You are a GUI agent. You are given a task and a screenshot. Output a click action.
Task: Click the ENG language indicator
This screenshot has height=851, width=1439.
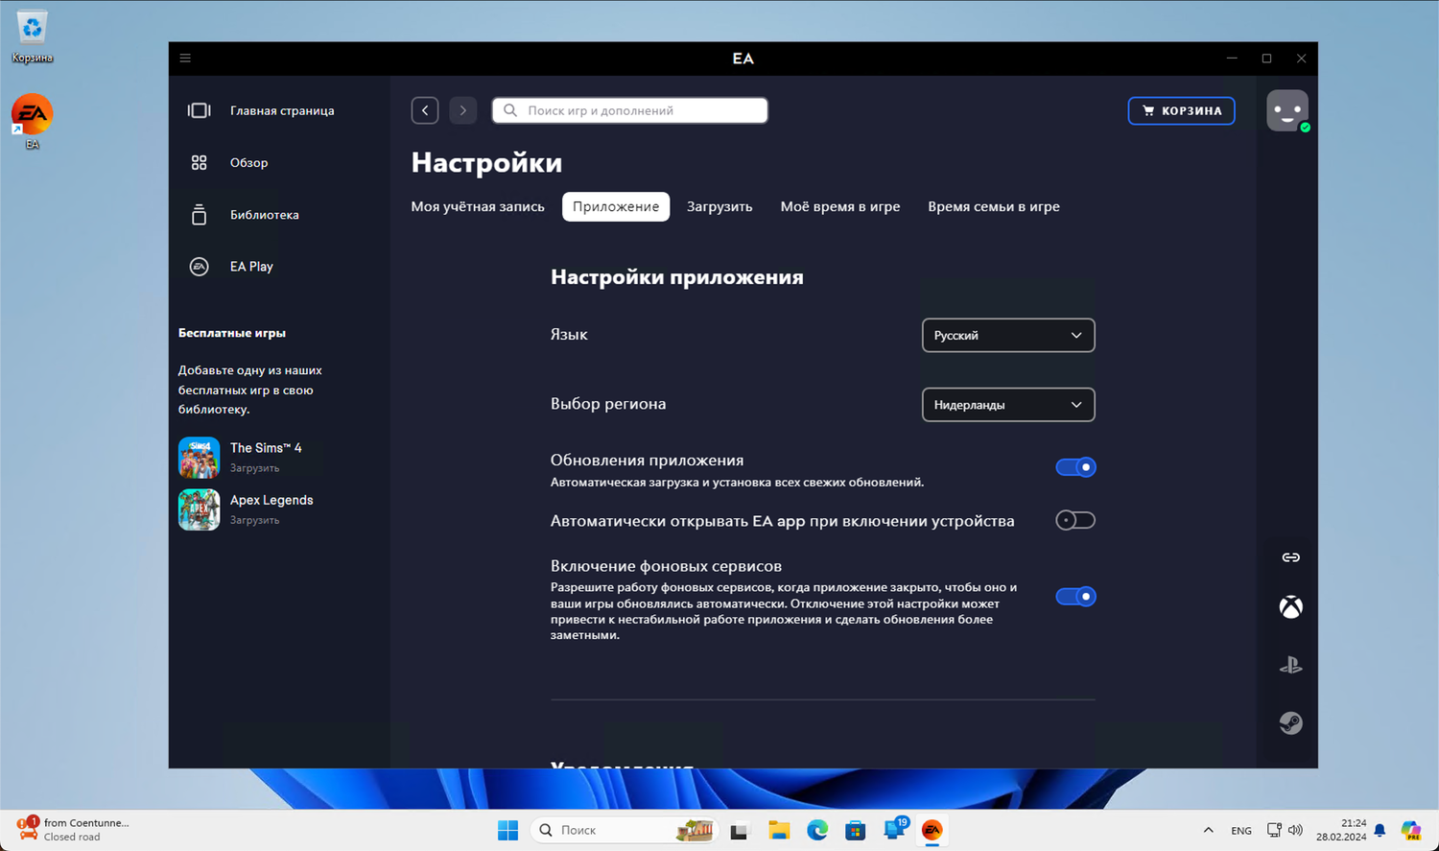1241,831
